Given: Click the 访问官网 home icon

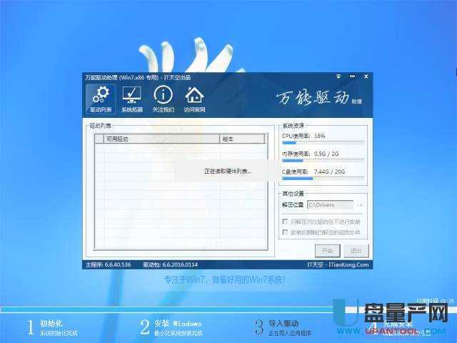Looking at the screenshot, I should 194,99.
